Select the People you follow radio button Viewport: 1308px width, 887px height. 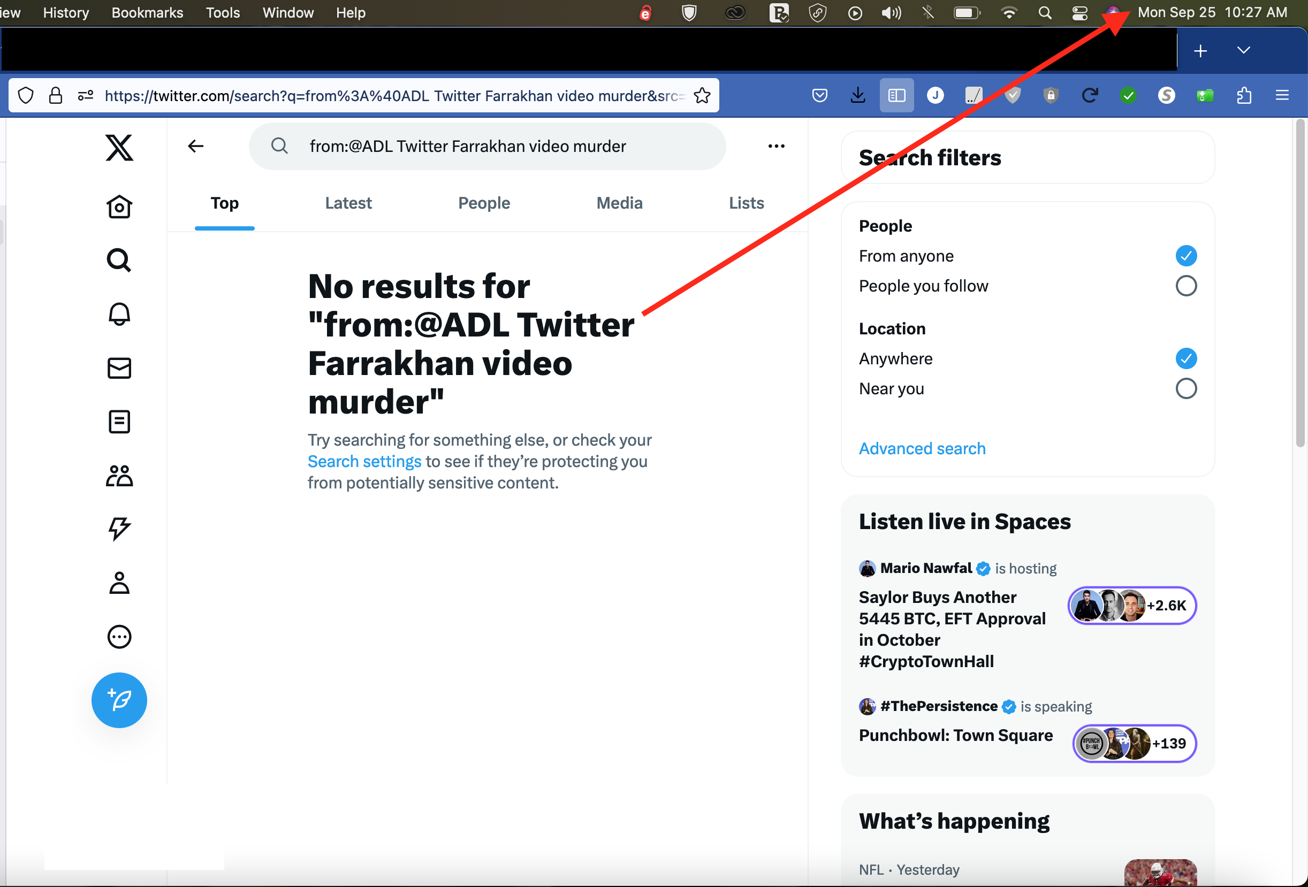coord(1185,286)
